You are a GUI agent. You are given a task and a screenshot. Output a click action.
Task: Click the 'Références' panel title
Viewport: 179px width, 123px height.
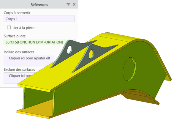[39, 5]
